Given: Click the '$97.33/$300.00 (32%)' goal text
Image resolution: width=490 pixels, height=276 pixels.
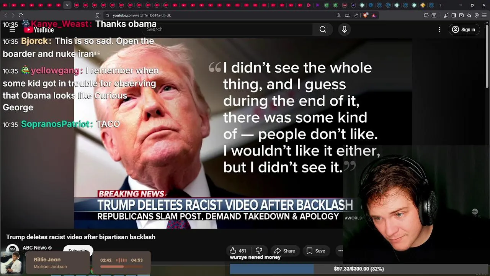Looking at the screenshot, I should (359, 269).
